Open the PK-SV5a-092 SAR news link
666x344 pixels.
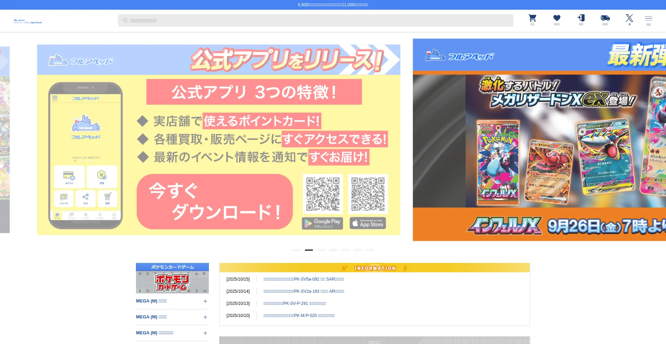tap(304, 279)
